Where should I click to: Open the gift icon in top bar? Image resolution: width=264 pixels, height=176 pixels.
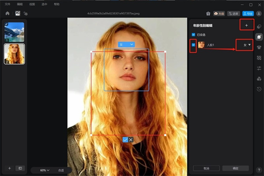(x=208, y=14)
